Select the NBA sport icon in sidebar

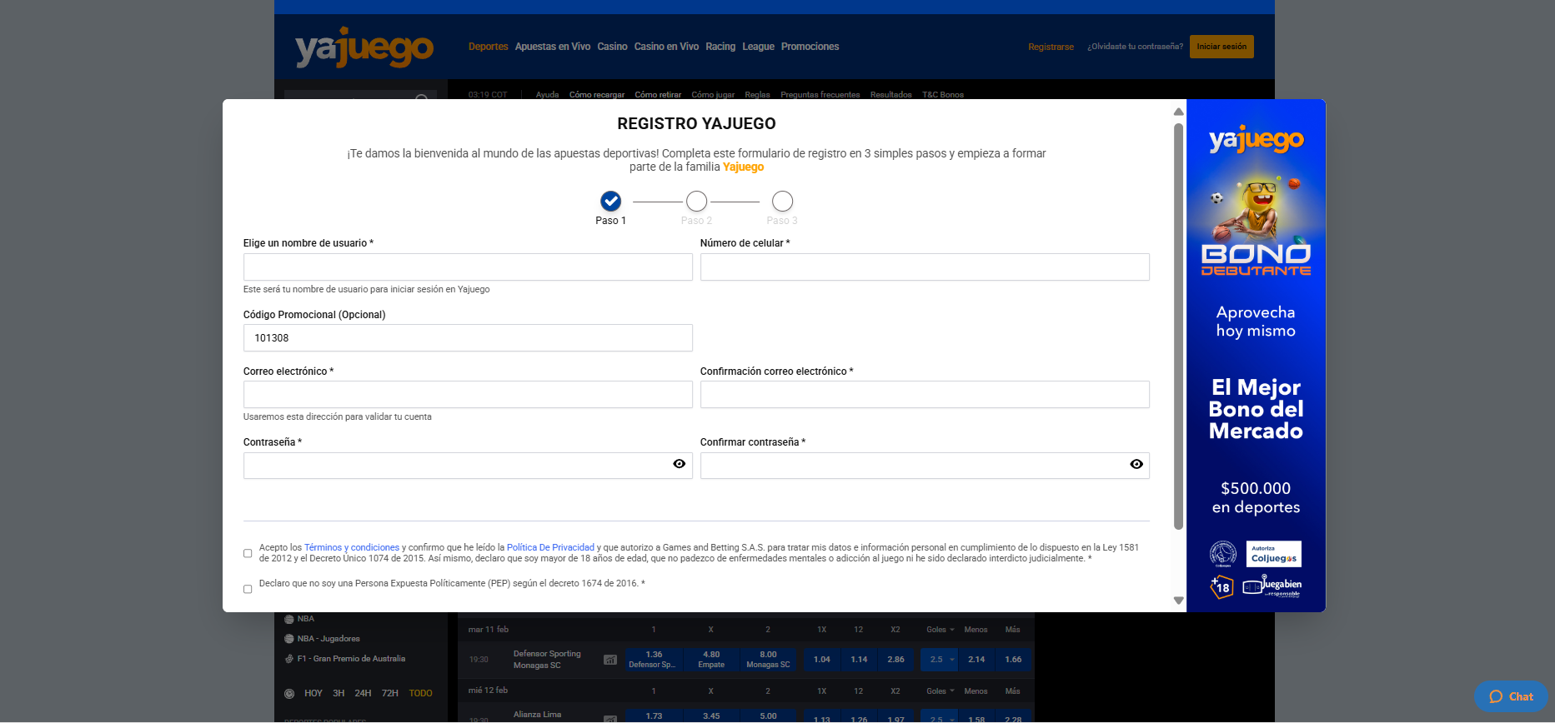[x=289, y=619]
